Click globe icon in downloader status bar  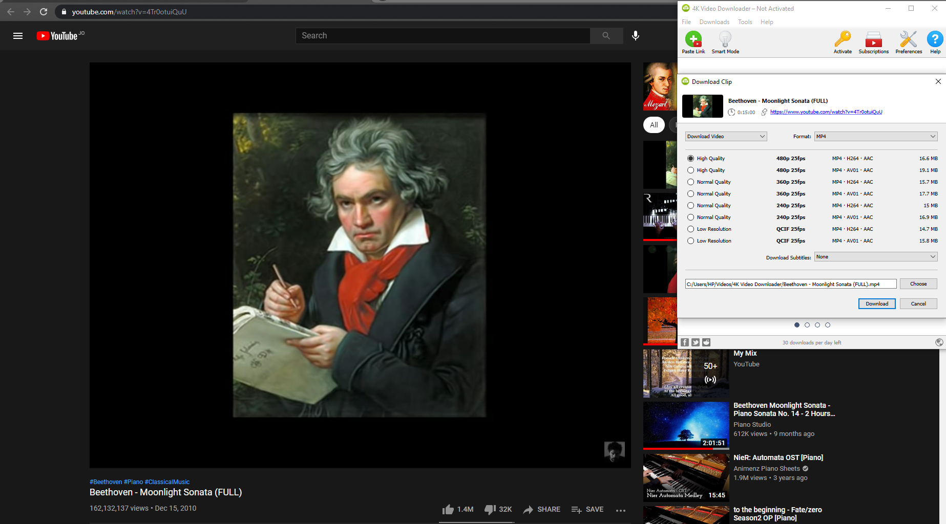click(x=939, y=342)
